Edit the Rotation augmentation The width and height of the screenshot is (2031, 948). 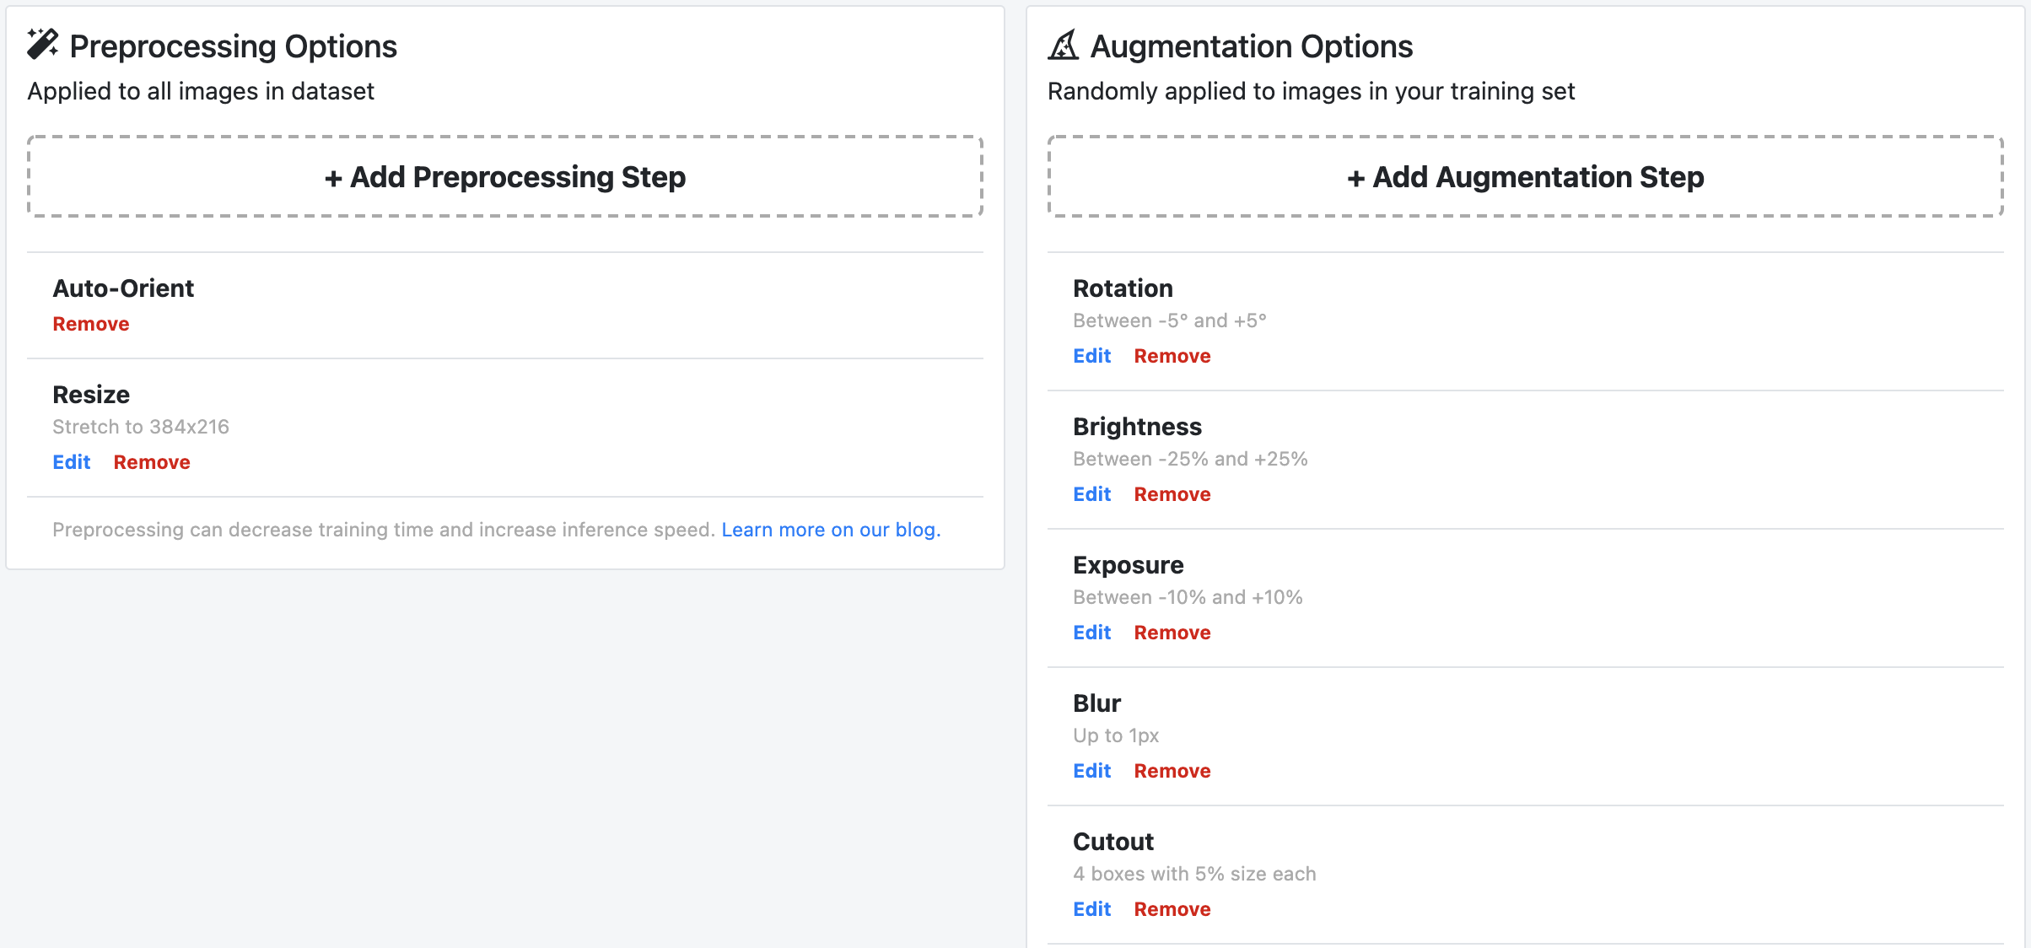(1091, 356)
